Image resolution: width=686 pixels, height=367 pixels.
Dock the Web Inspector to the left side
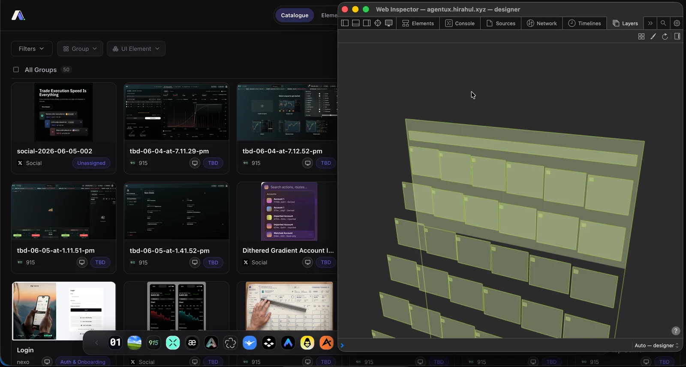tap(345, 23)
